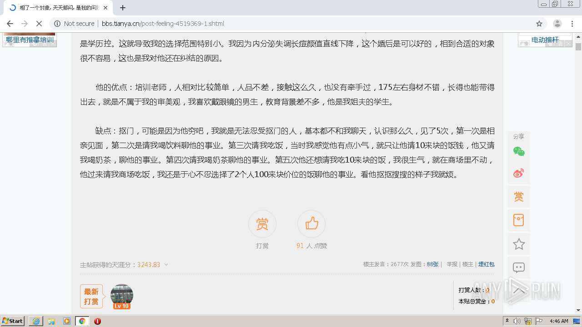The image size is (582, 327).
Task: Open media player from taskbar
Action: pos(67,321)
